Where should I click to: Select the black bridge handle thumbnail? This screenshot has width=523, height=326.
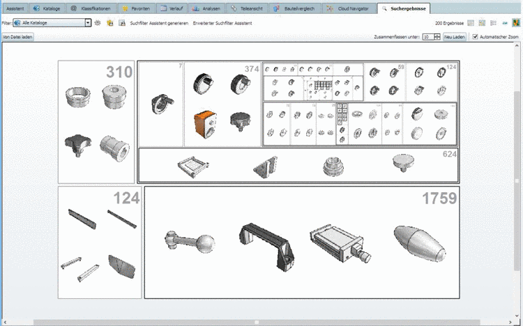pyautogui.click(x=267, y=247)
